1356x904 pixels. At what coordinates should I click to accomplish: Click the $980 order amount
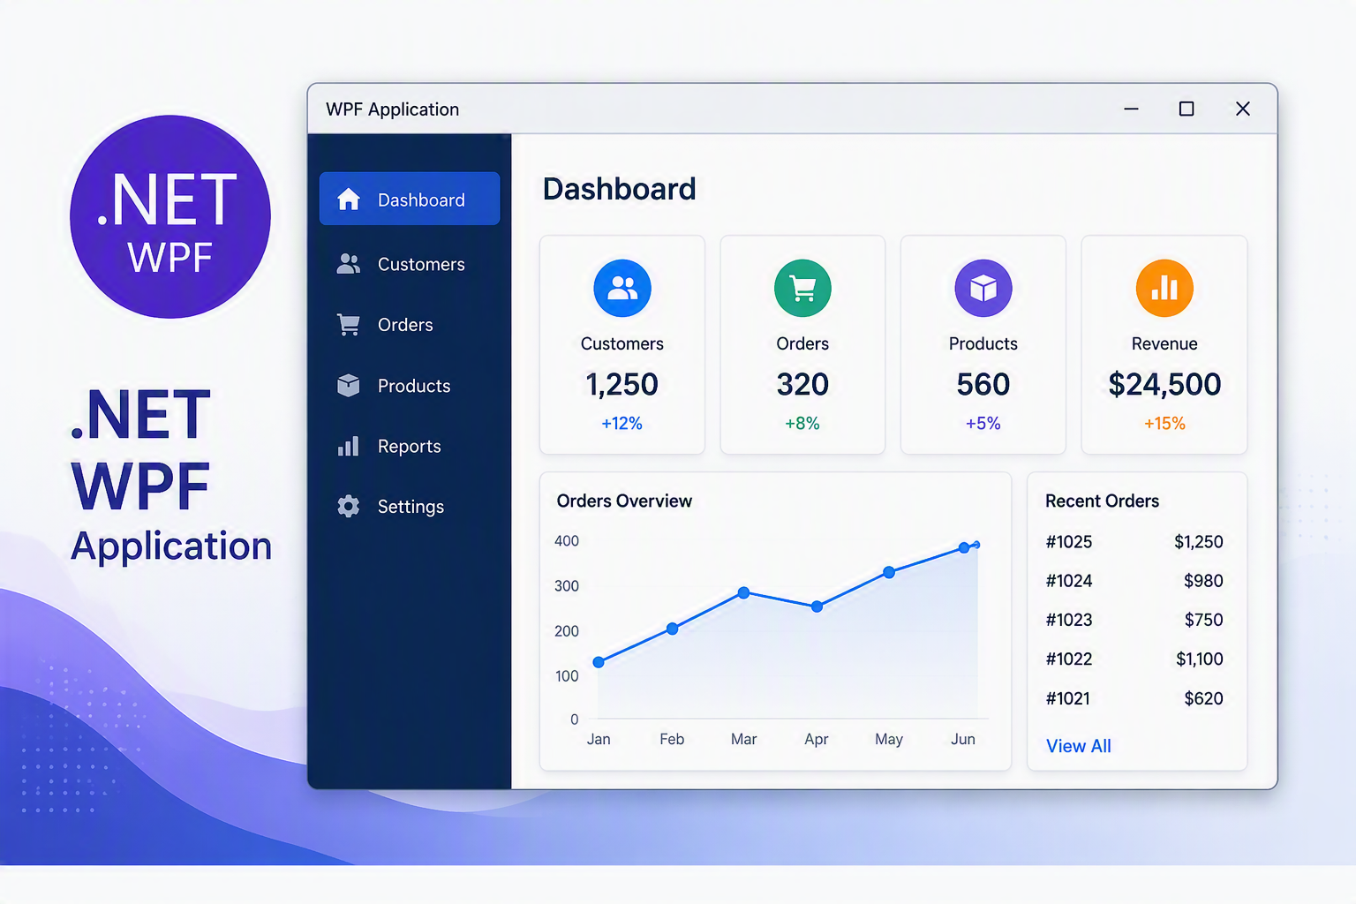[1203, 581]
